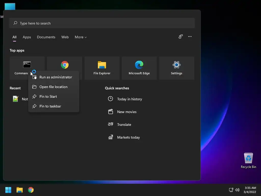Click the translate icon beside Translate
Viewport: 261px width, 196px height.
coord(111,124)
